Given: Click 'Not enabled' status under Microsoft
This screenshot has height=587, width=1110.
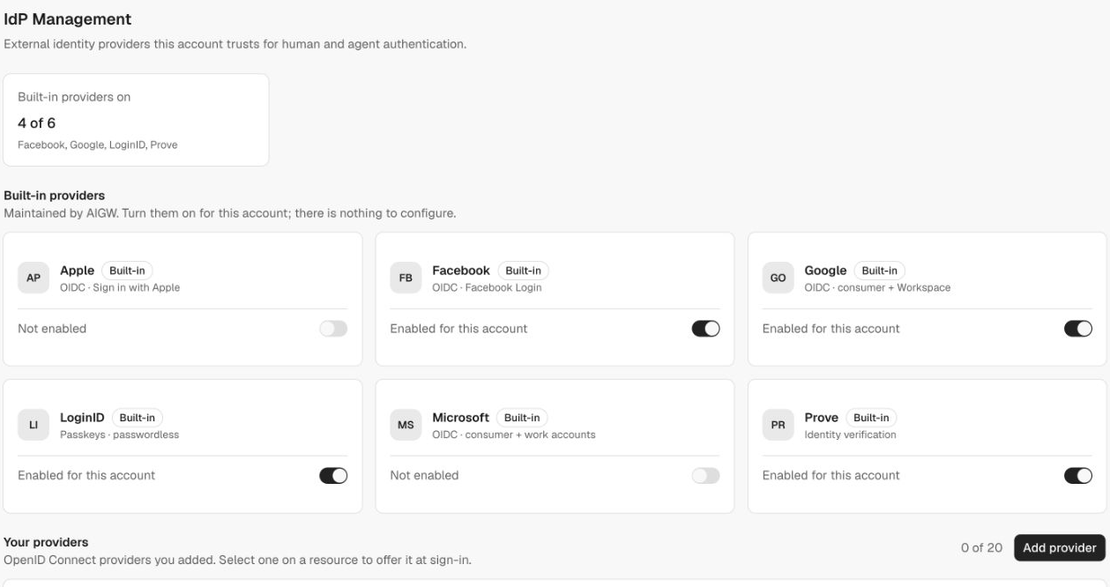Looking at the screenshot, I should [424, 475].
